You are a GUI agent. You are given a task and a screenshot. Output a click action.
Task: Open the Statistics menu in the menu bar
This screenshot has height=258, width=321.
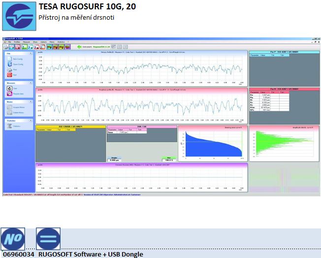61,42
